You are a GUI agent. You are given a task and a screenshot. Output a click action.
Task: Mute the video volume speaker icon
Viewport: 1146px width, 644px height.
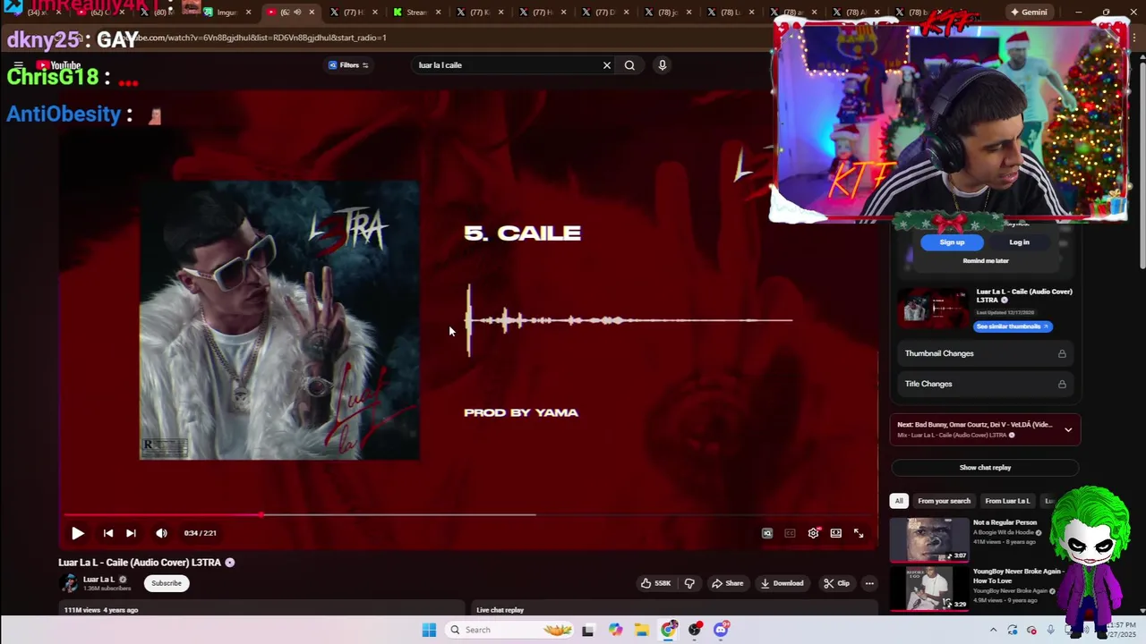click(161, 533)
